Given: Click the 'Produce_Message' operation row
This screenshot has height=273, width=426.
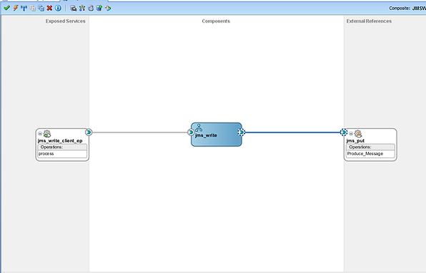Looking at the screenshot, I should click(x=370, y=154).
